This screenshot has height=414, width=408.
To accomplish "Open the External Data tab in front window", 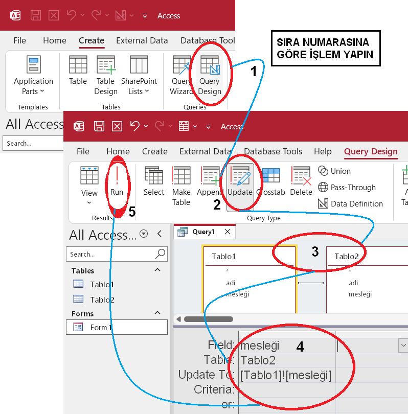I will [x=205, y=151].
